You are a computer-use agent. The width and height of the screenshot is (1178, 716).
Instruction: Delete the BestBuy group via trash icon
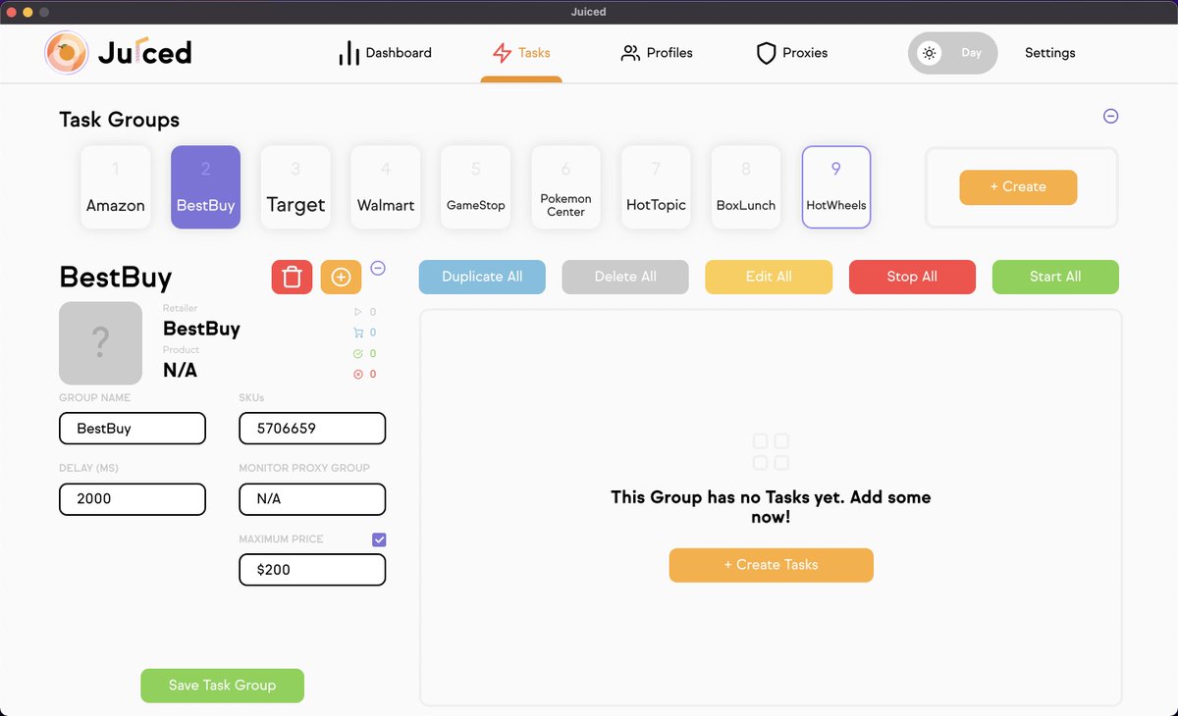[x=292, y=278]
